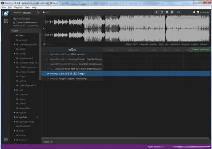The height and width of the screenshot is (149, 212).
Task: Click the Play button in the transport bar
Action: pos(156,12)
